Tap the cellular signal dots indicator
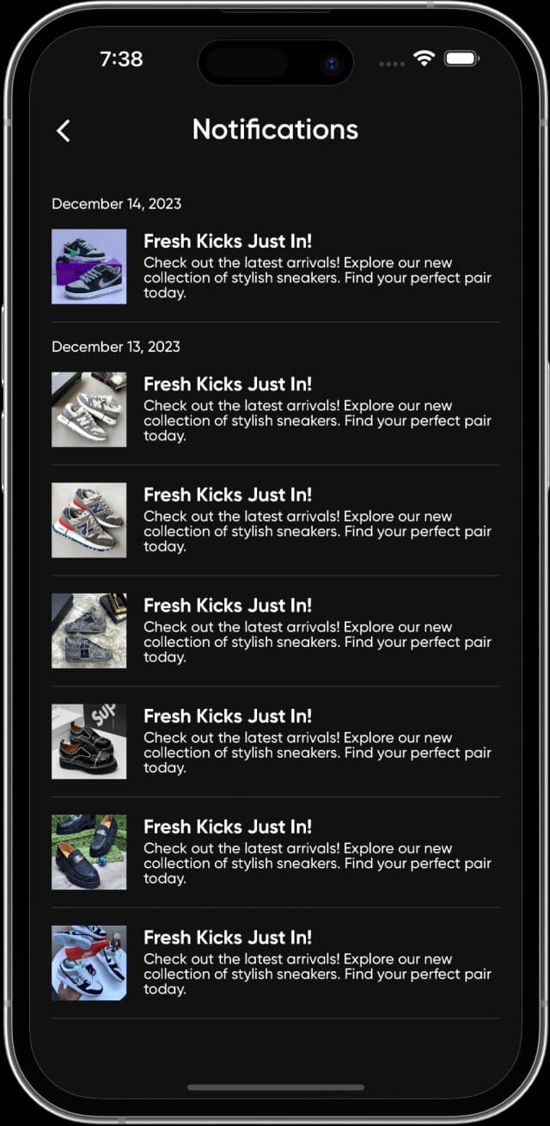550x1126 pixels. [x=391, y=64]
